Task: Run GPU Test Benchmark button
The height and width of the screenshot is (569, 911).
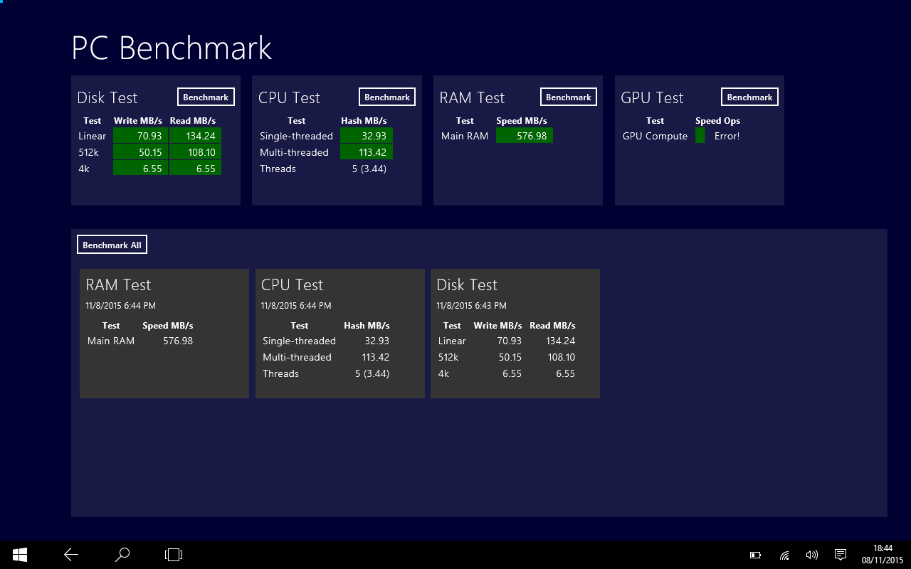Action: coord(749,97)
